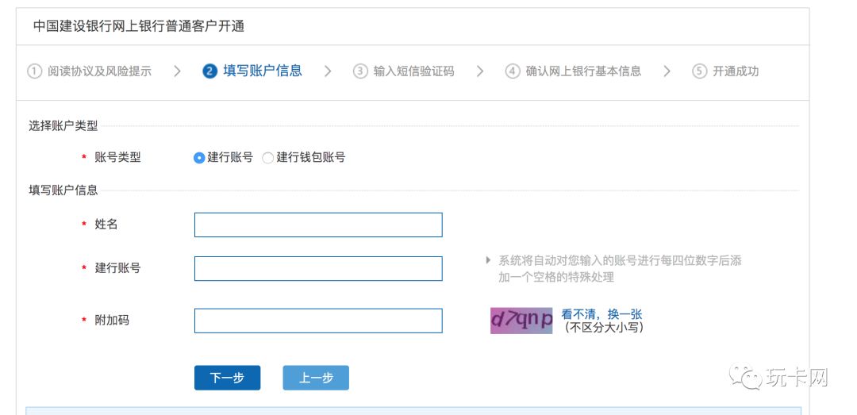This screenshot has height=415, width=857.
Task: Click the 附加码 input field
Action: tap(318, 321)
